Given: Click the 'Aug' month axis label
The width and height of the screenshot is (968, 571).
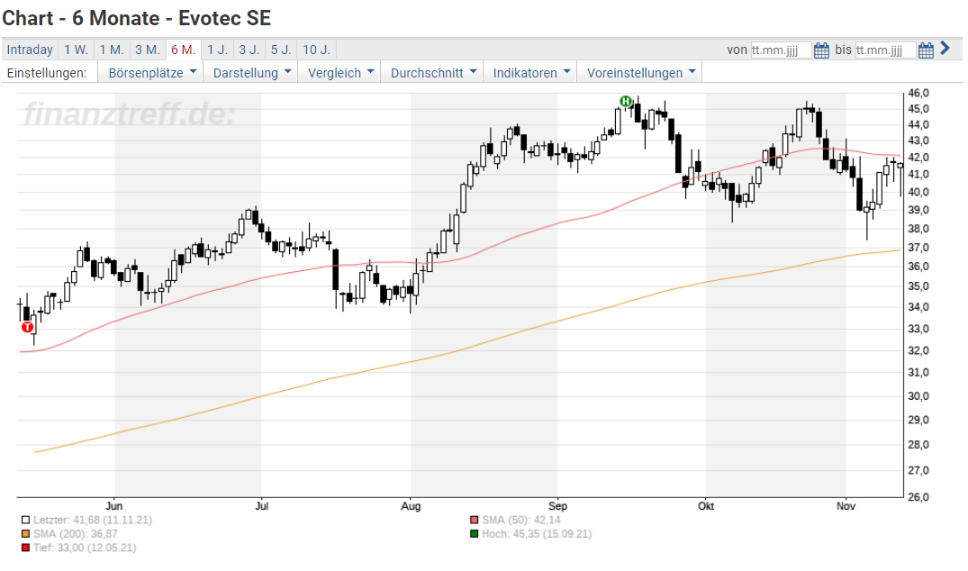Looking at the screenshot, I should pyautogui.click(x=411, y=506).
